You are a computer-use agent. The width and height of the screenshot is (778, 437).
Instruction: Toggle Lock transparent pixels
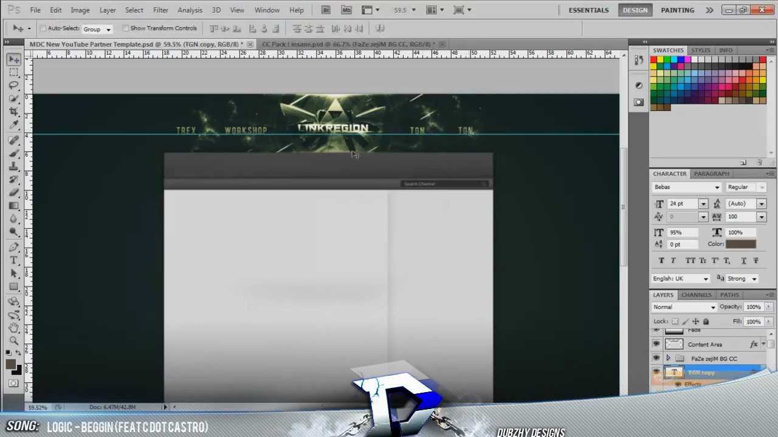pos(675,322)
